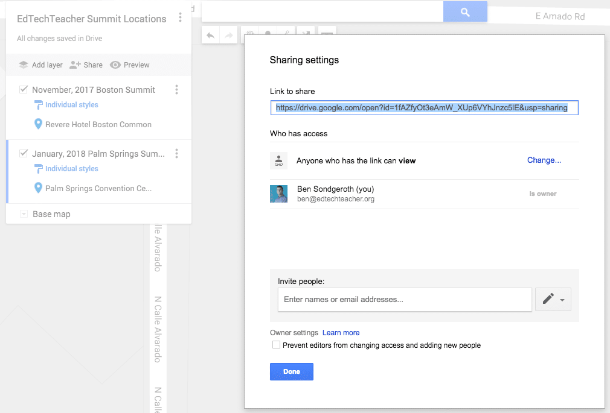The width and height of the screenshot is (610, 413).
Task: Click the Add layer icon
Action: coord(24,65)
